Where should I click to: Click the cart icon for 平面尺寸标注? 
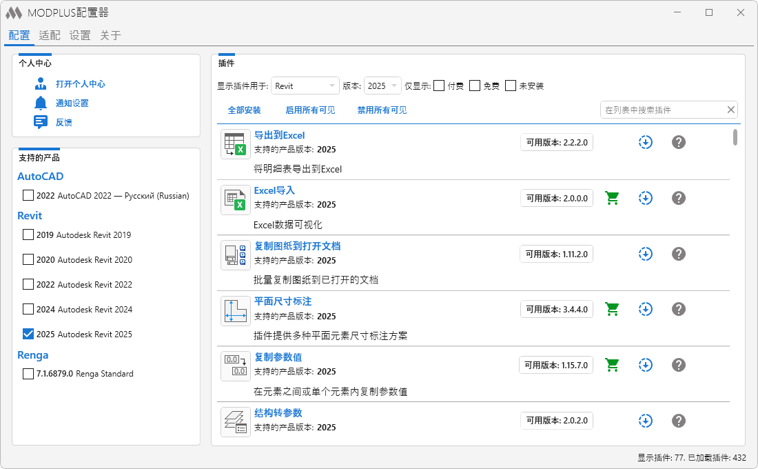pos(612,309)
